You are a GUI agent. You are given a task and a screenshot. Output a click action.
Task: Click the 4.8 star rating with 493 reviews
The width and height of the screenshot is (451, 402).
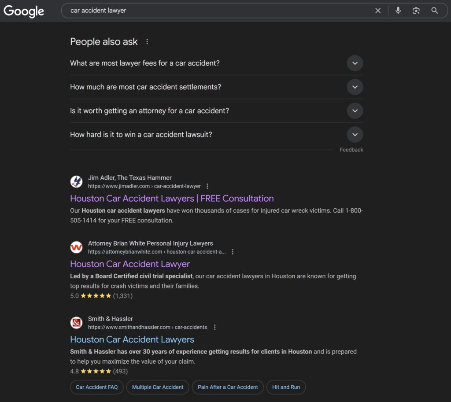[99, 371]
